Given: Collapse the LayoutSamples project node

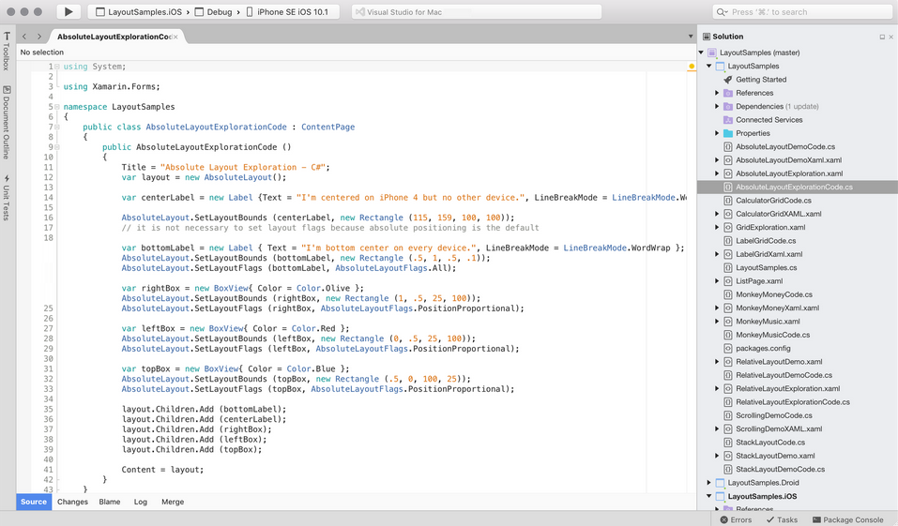Looking at the screenshot, I should click(709, 66).
